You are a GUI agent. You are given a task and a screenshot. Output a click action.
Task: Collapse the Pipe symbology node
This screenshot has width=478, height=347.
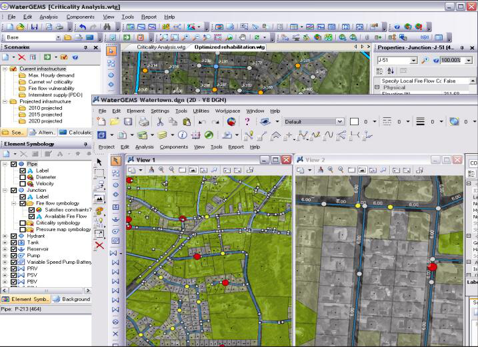pyautogui.click(x=5, y=164)
